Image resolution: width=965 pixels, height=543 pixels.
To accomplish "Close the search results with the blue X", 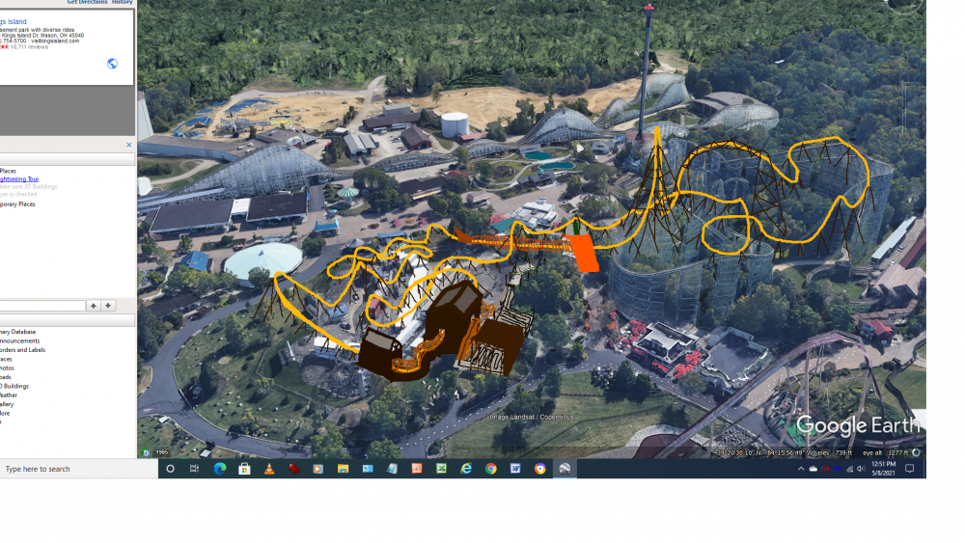I will pos(128,145).
